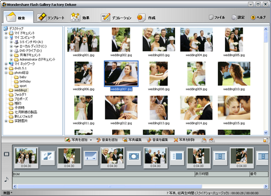Expand the ローカル ディスク (C:) drive
The height and width of the screenshot is (196, 271).
click(x=11, y=46)
